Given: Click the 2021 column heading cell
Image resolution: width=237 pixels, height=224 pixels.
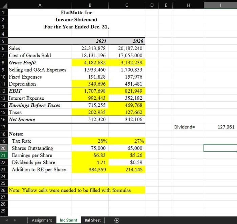Looking at the screenshot, I should pos(90,41).
